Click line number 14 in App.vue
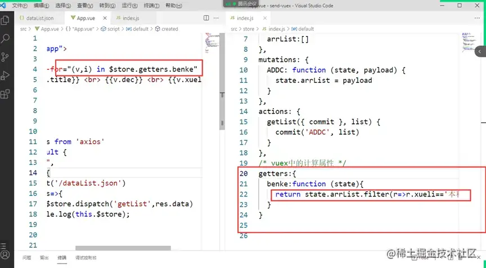This screenshot has width=486, height=268. pyautogui.click(x=33, y=173)
